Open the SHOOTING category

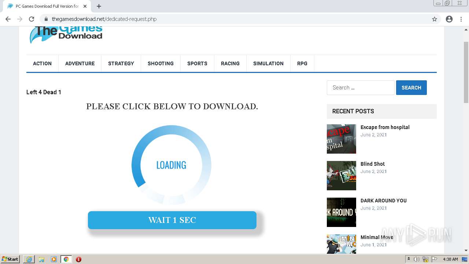pyautogui.click(x=160, y=63)
